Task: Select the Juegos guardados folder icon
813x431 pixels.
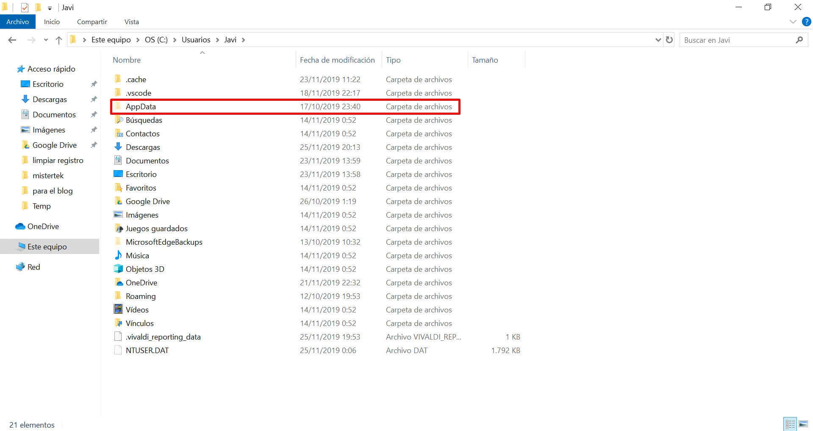Action: pyautogui.click(x=118, y=228)
